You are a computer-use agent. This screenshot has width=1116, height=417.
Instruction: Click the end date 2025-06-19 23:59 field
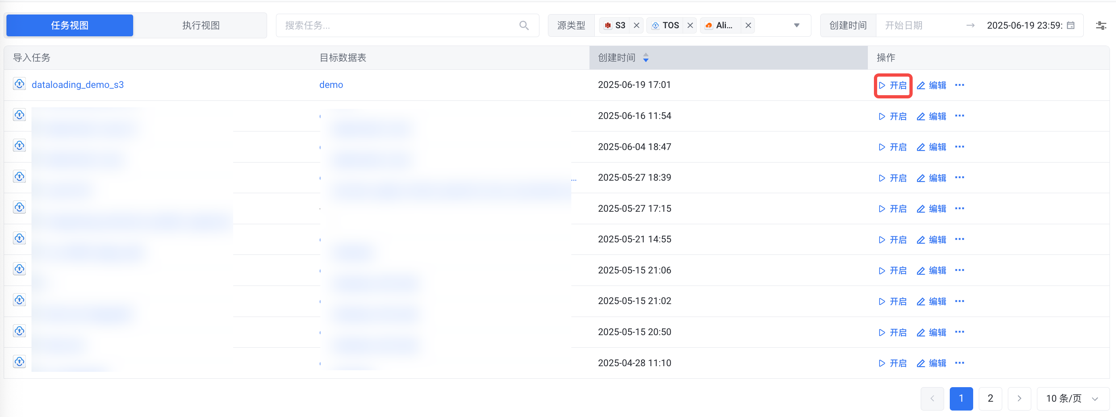click(x=1024, y=25)
